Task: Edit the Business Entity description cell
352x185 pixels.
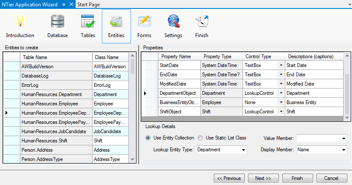Action: point(314,102)
